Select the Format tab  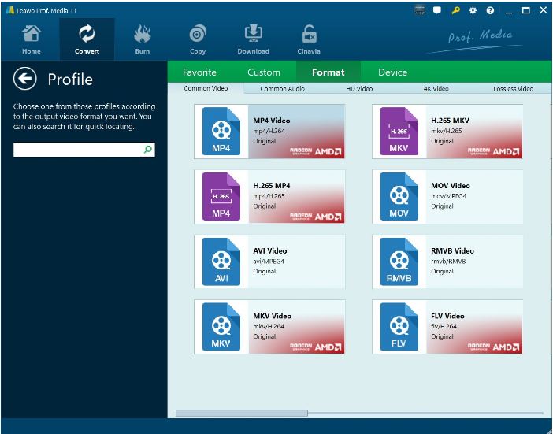coord(328,72)
